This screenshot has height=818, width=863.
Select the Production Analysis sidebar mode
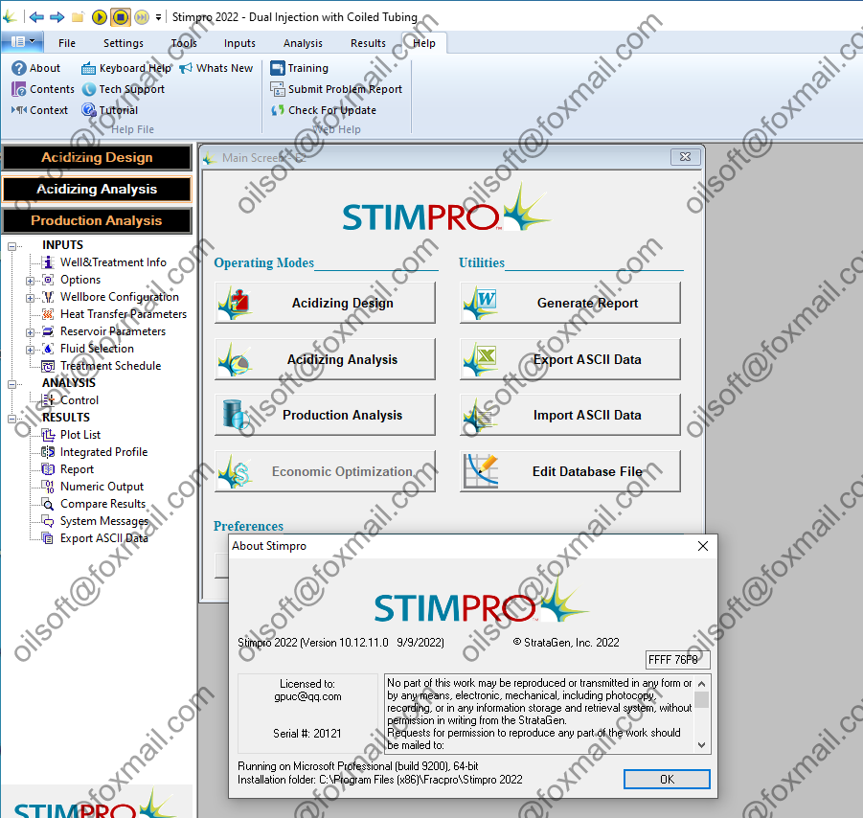pos(97,220)
